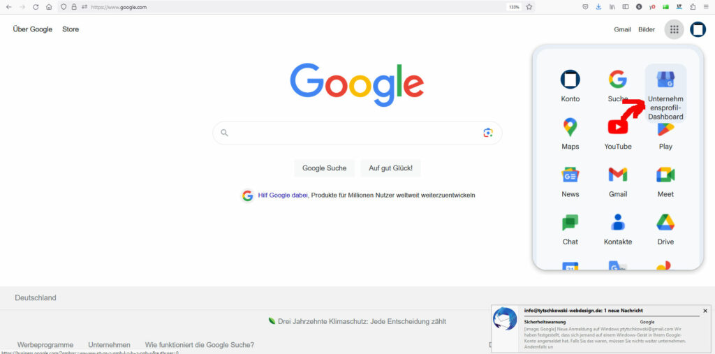This screenshot has height=354, width=715.
Task: Open Meet in the apps panel
Action: (x=665, y=181)
